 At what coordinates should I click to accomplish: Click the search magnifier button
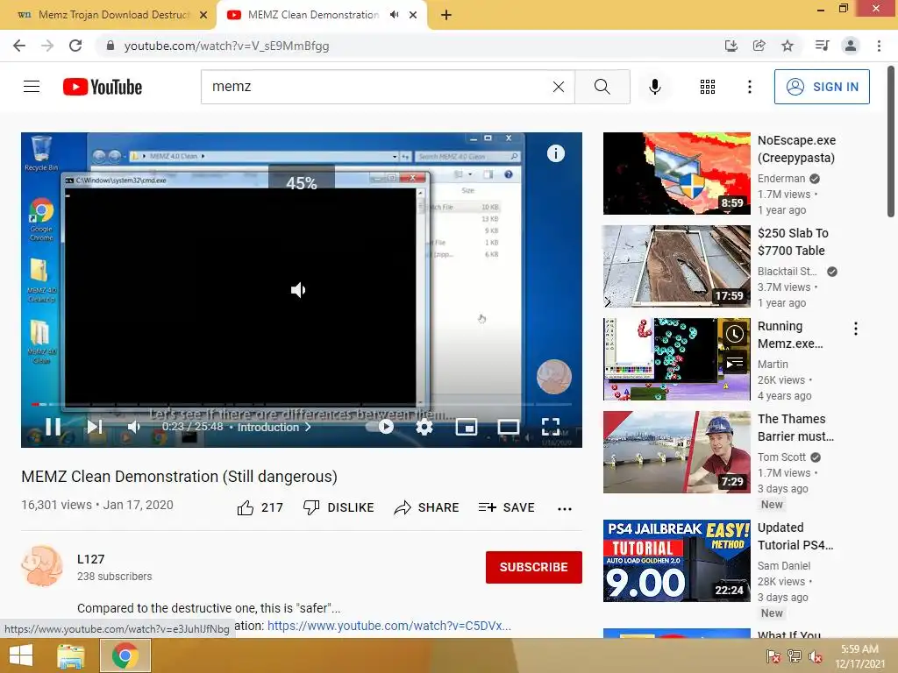click(602, 87)
